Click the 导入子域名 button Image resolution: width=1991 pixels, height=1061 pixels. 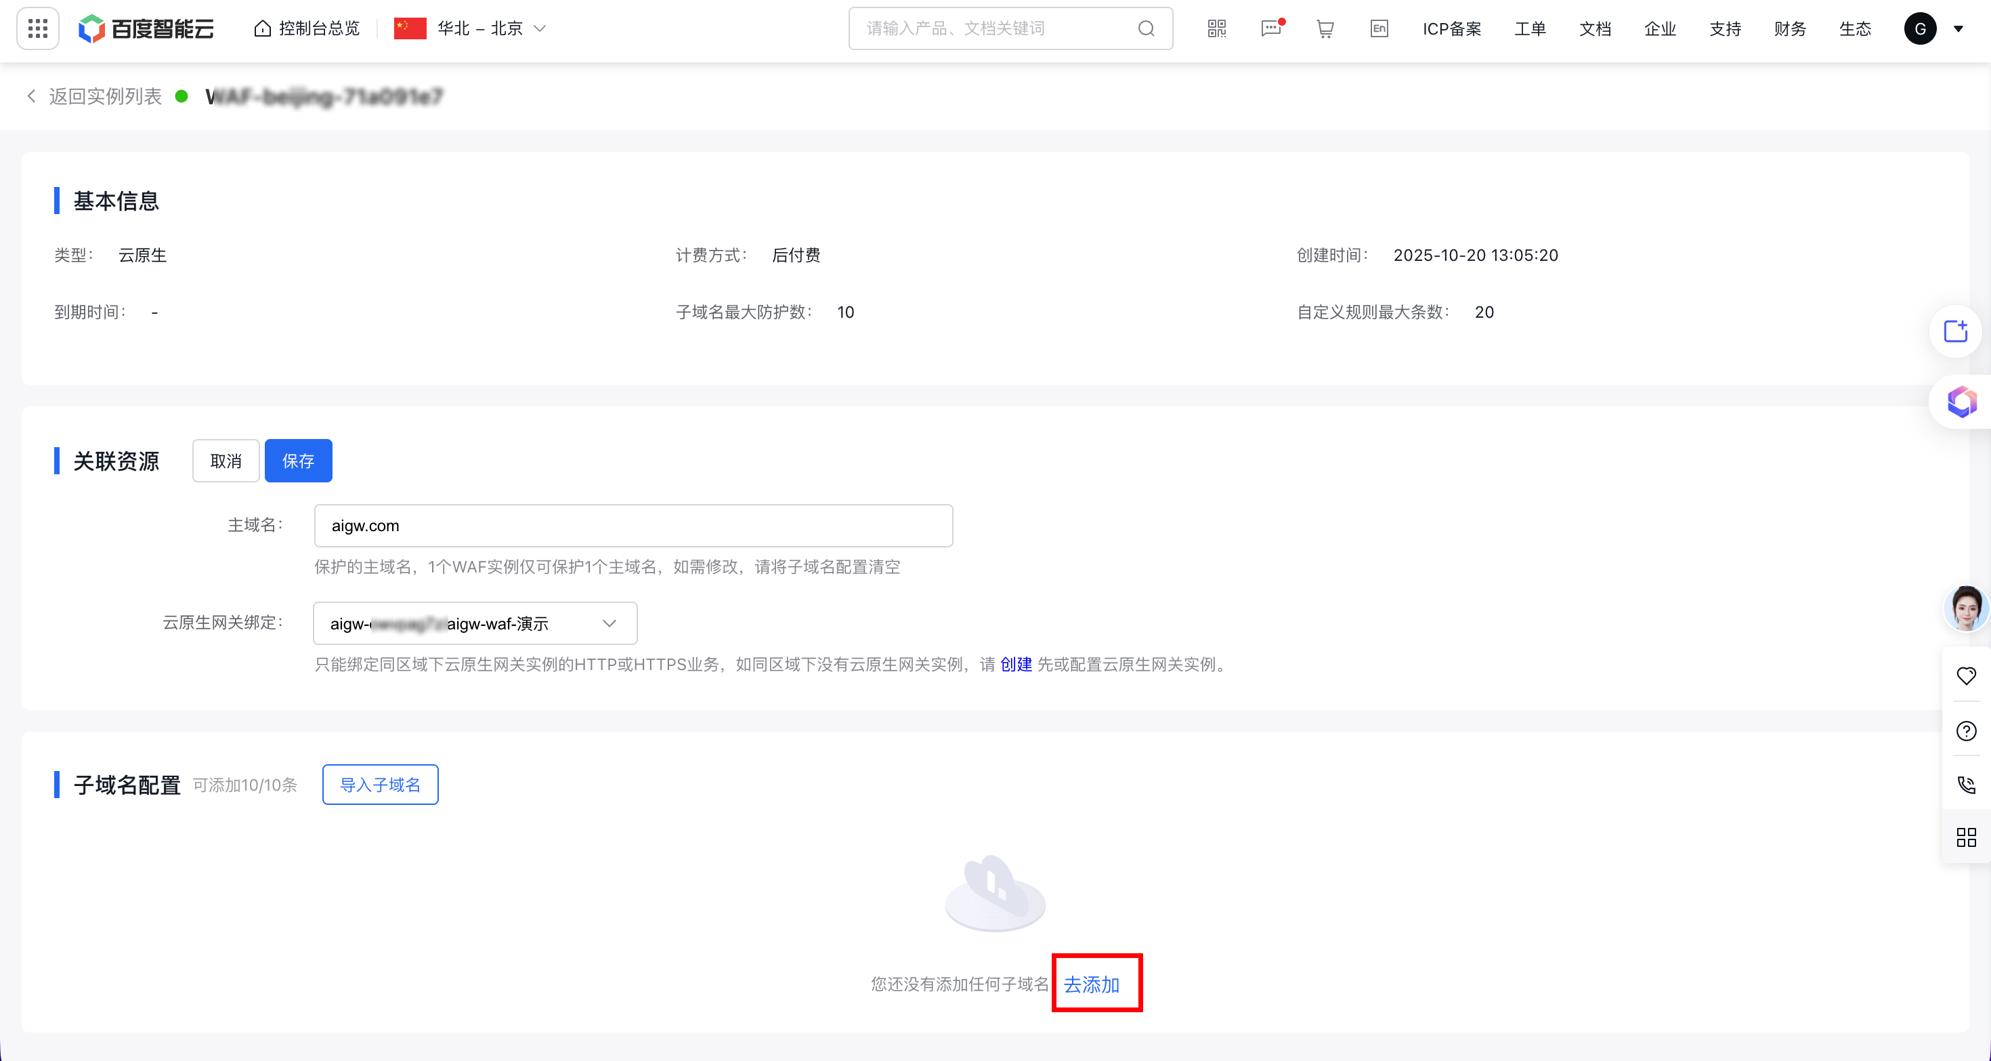click(381, 785)
